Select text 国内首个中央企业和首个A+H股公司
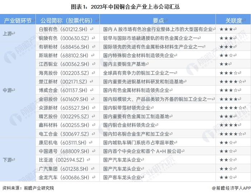 pyautogui.click(x=142, y=151)
